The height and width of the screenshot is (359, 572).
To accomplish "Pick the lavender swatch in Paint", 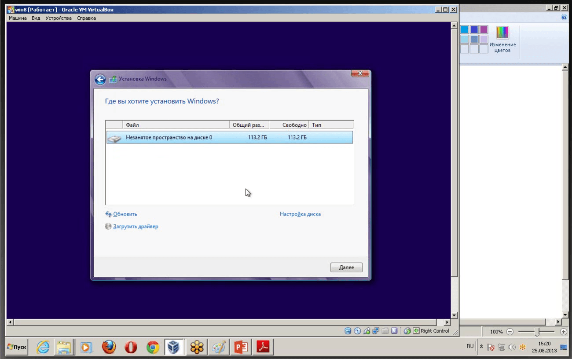I will click(484, 39).
